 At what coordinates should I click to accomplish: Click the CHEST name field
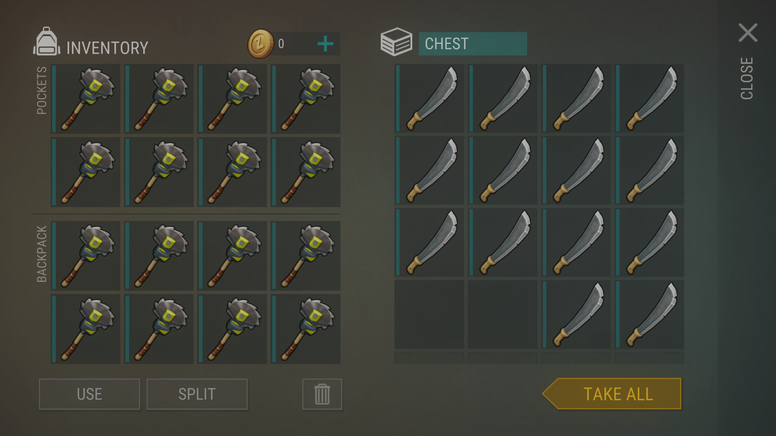[x=473, y=44]
